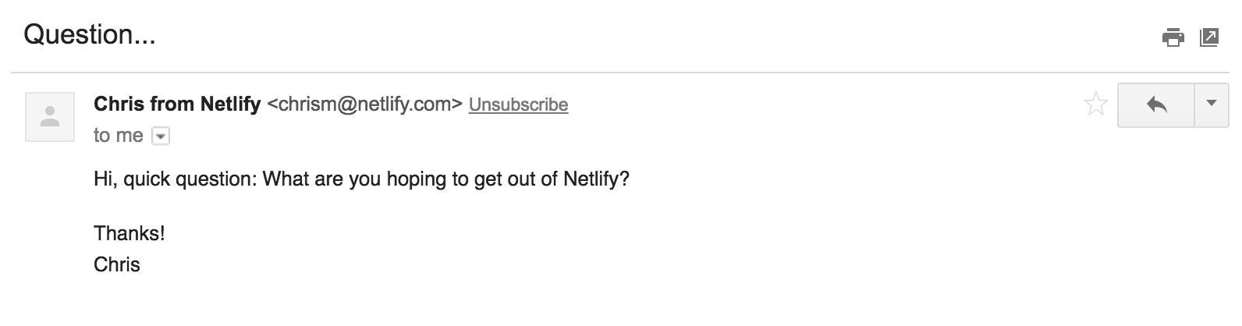Open the email in a new window
The height and width of the screenshot is (326, 1242).
pyautogui.click(x=1208, y=37)
